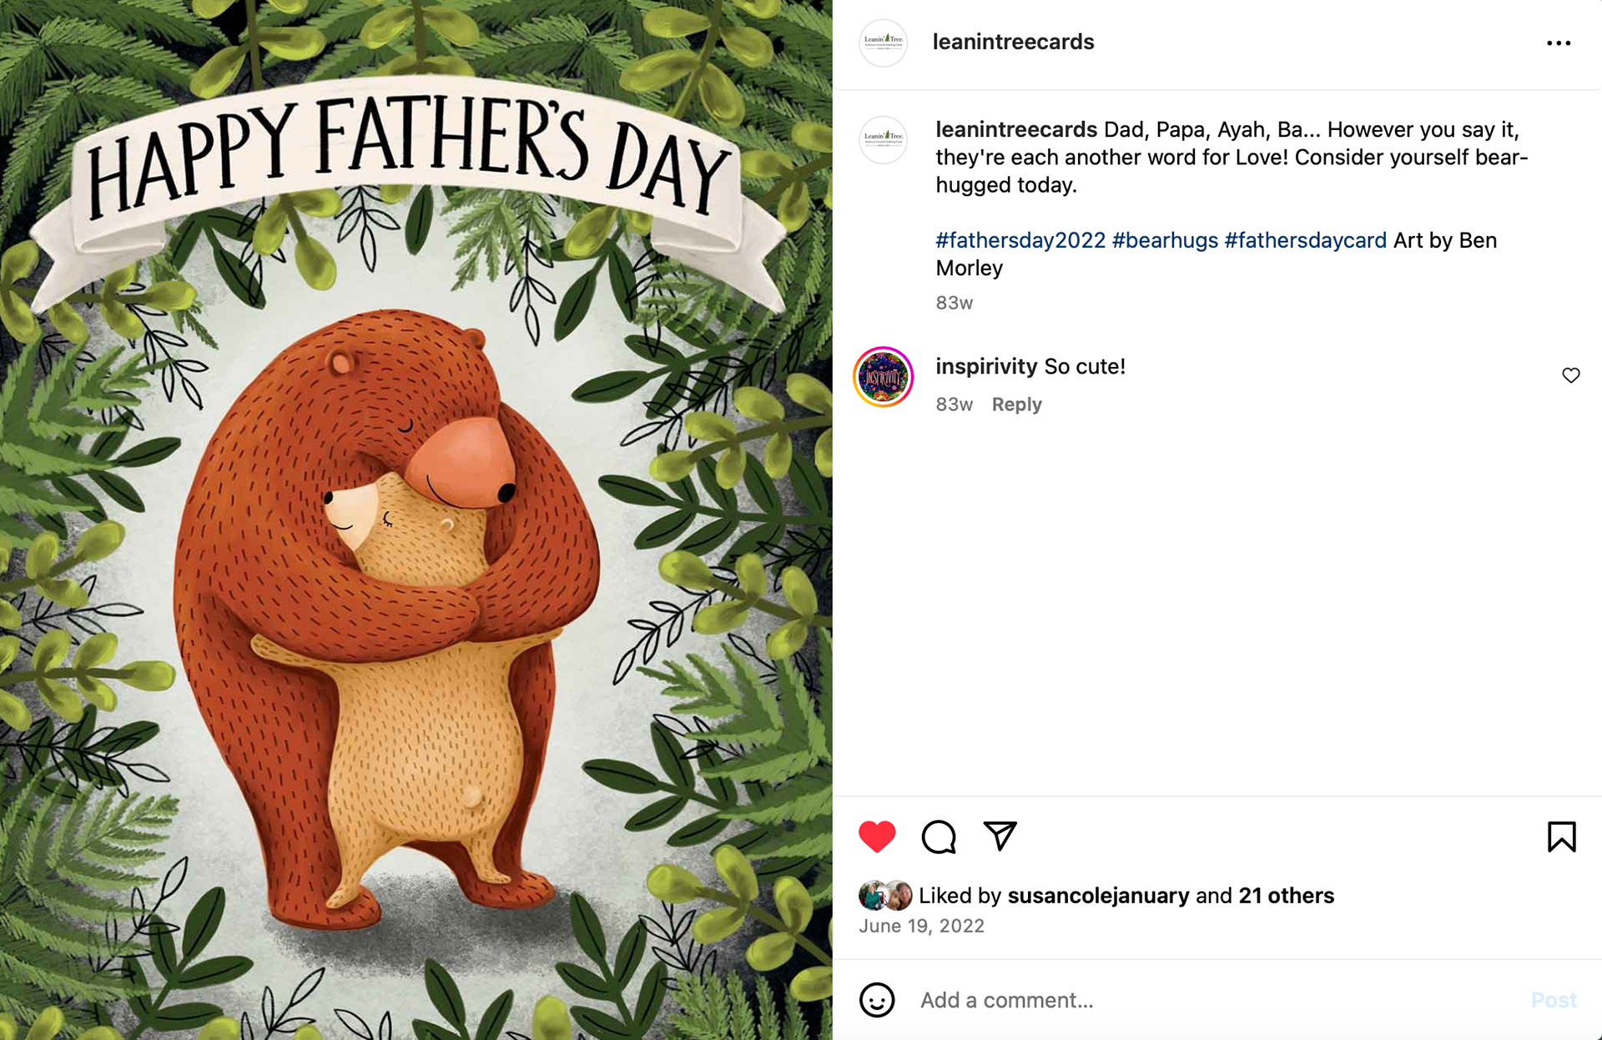Open the emoji picker smiley icon
1602x1040 pixels.
[876, 1000]
